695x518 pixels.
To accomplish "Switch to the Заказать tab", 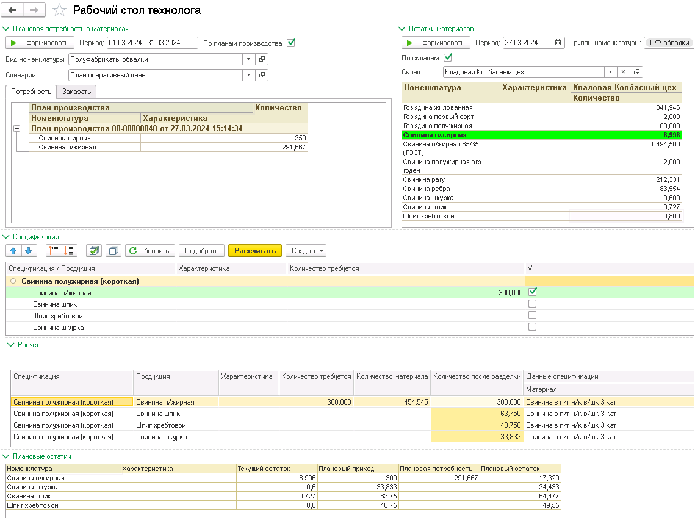I will pyautogui.click(x=76, y=92).
